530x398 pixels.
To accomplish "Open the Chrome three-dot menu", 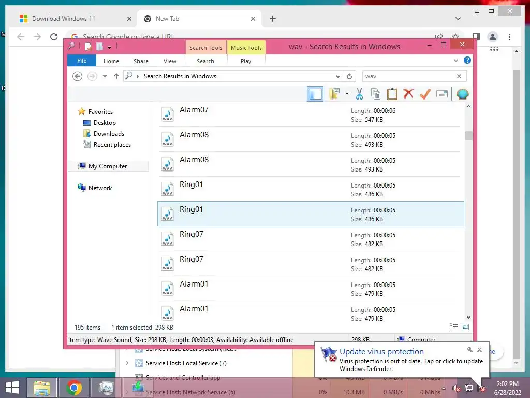I will click(x=509, y=37).
